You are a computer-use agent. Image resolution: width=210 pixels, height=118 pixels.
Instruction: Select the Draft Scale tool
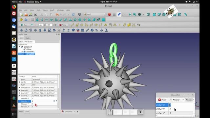(x=50, y=30)
